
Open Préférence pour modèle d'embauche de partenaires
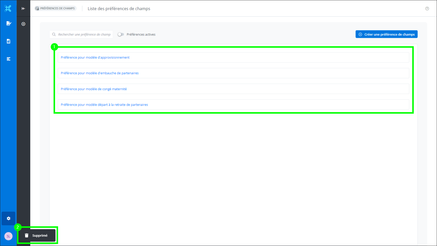pos(100,73)
